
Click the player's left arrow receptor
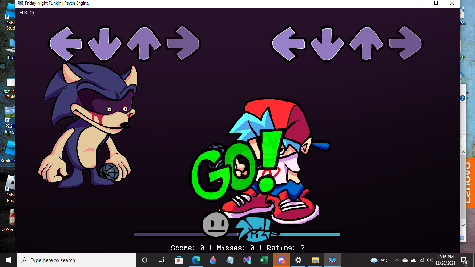(x=289, y=44)
